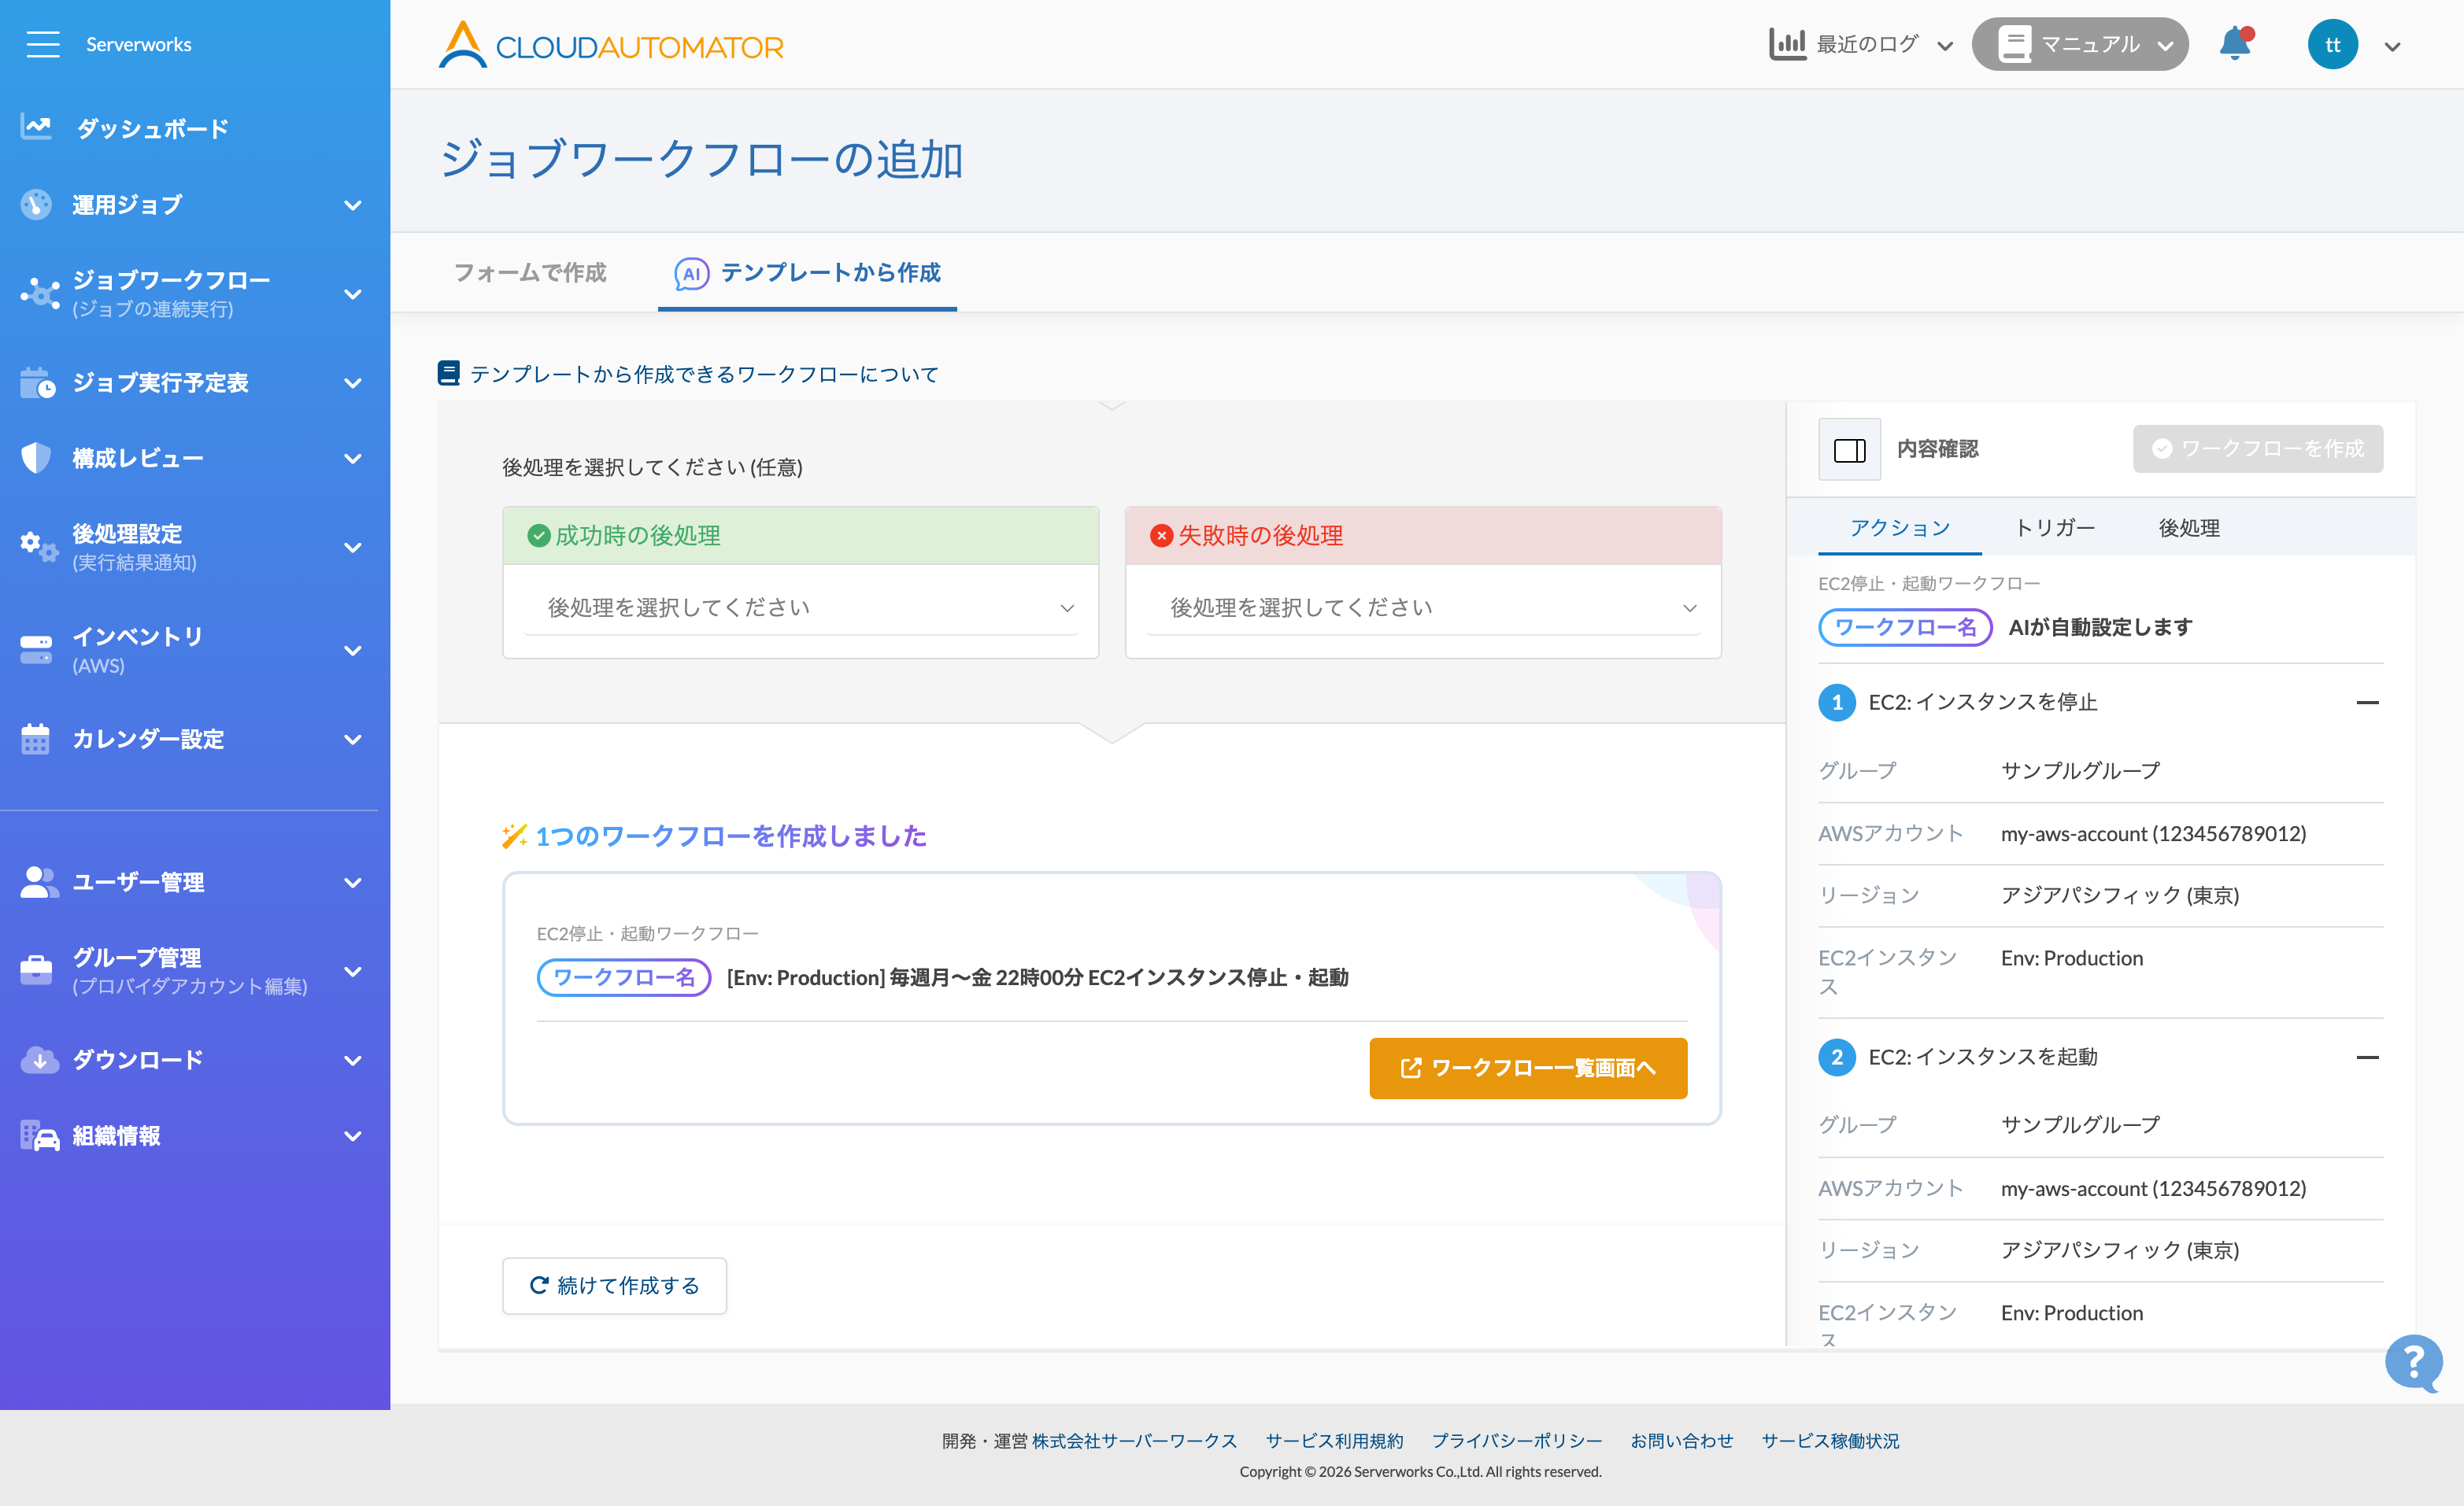Click the 続けて作成する button
2464x1506 pixels.
[x=614, y=1285]
